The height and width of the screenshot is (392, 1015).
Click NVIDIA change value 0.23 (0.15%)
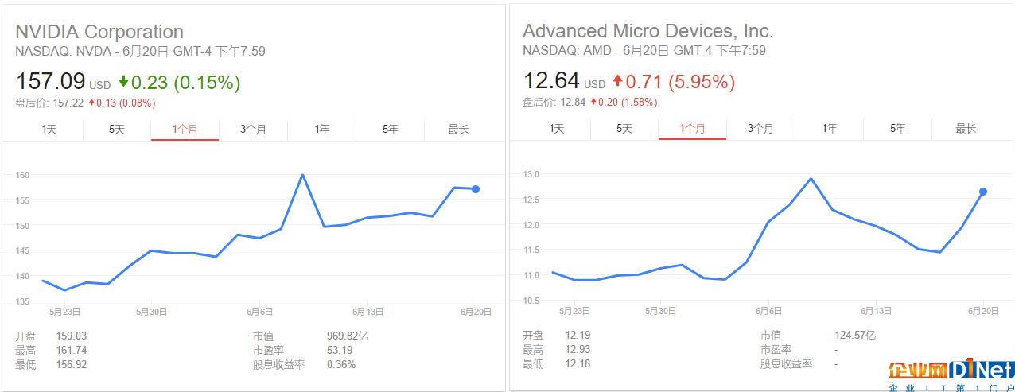click(185, 82)
